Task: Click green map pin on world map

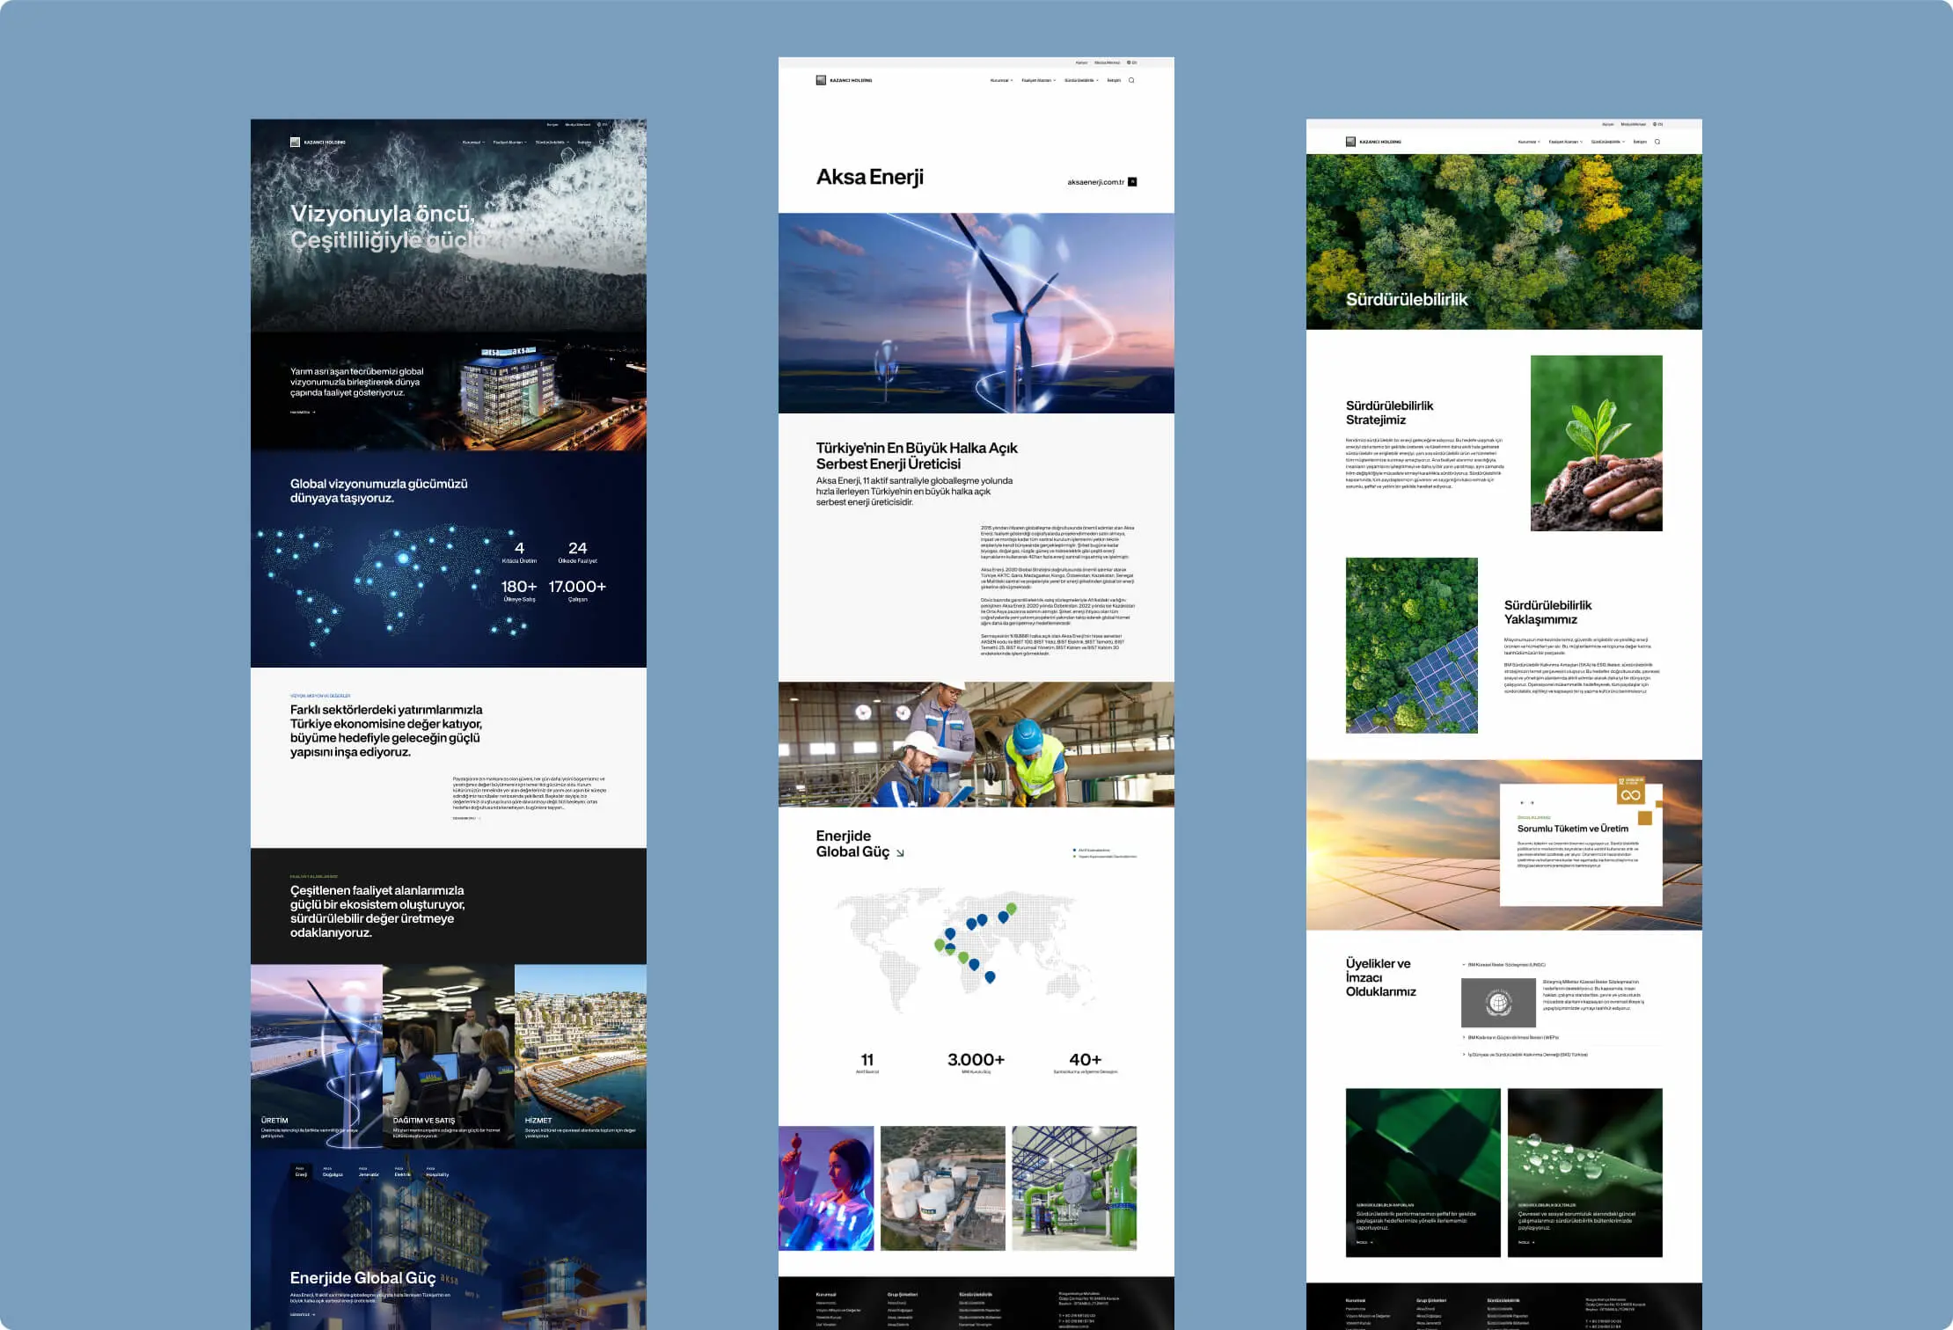Action: coord(1011,909)
